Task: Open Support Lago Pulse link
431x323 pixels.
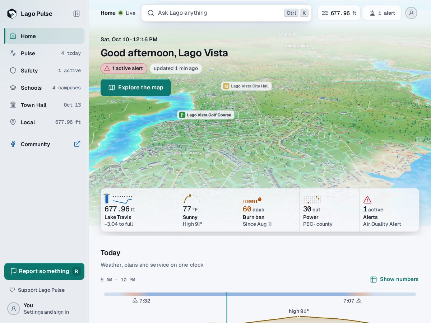Action: click(x=37, y=290)
